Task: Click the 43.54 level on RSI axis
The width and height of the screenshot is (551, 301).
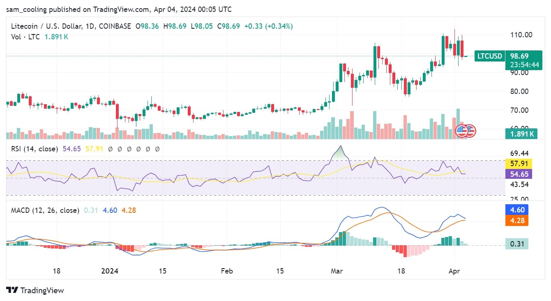Action: click(x=519, y=185)
